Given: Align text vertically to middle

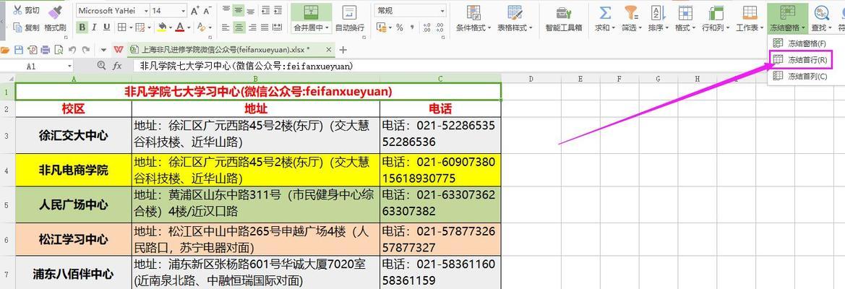Looking at the screenshot, I should 239,10.
